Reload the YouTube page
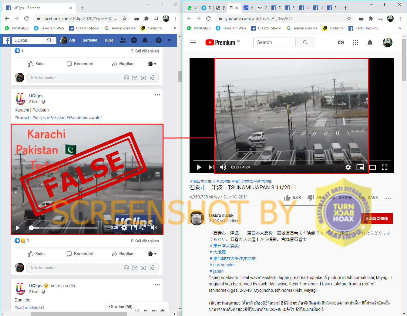The width and height of the screenshot is (407, 316). (208, 18)
